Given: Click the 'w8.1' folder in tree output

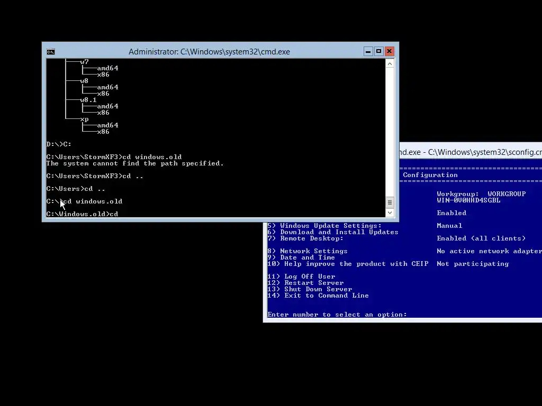Looking at the screenshot, I should [88, 100].
